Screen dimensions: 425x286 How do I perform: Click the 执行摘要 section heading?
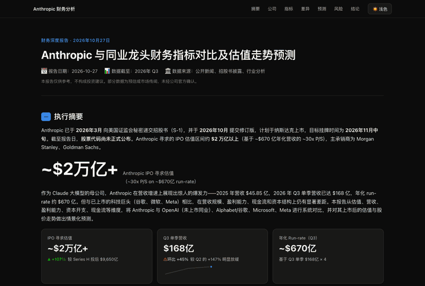68,117
